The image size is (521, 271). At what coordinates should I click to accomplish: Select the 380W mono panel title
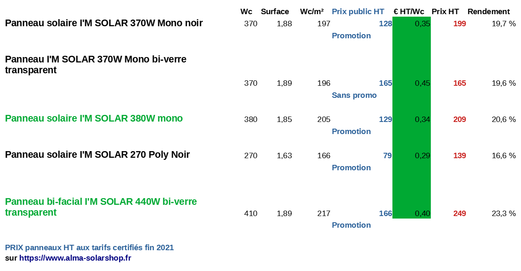pyautogui.click(x=94, y=119)
